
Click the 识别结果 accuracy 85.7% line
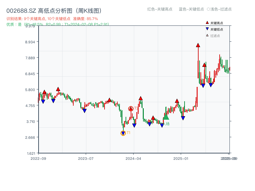(x=52, y=19)
